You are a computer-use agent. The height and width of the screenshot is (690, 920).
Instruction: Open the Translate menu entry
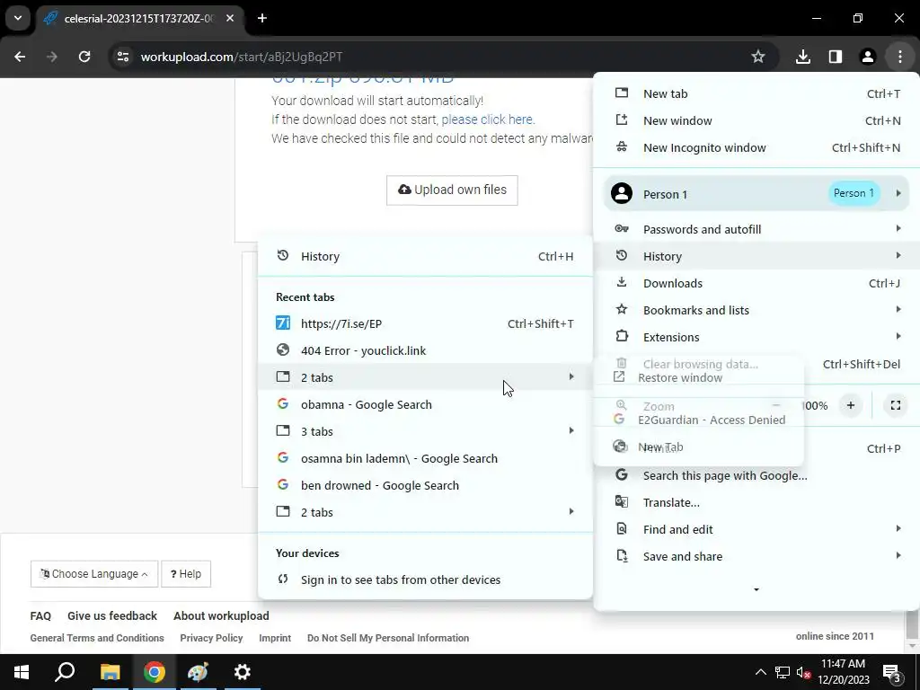click(756, 503)
